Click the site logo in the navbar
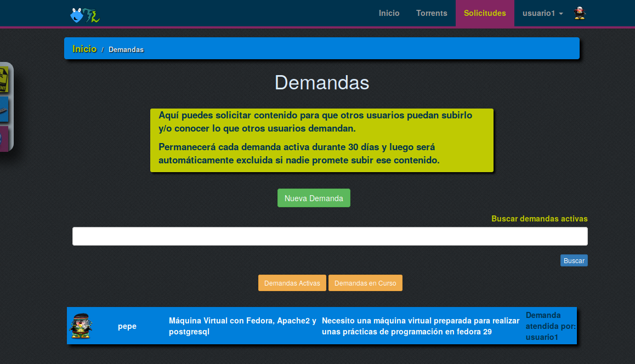This screenshot has height=364, width=635. (x=85, y=15)
